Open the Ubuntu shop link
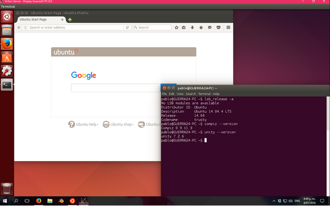This screenshot has width=330, height=206. pos(118,124)
